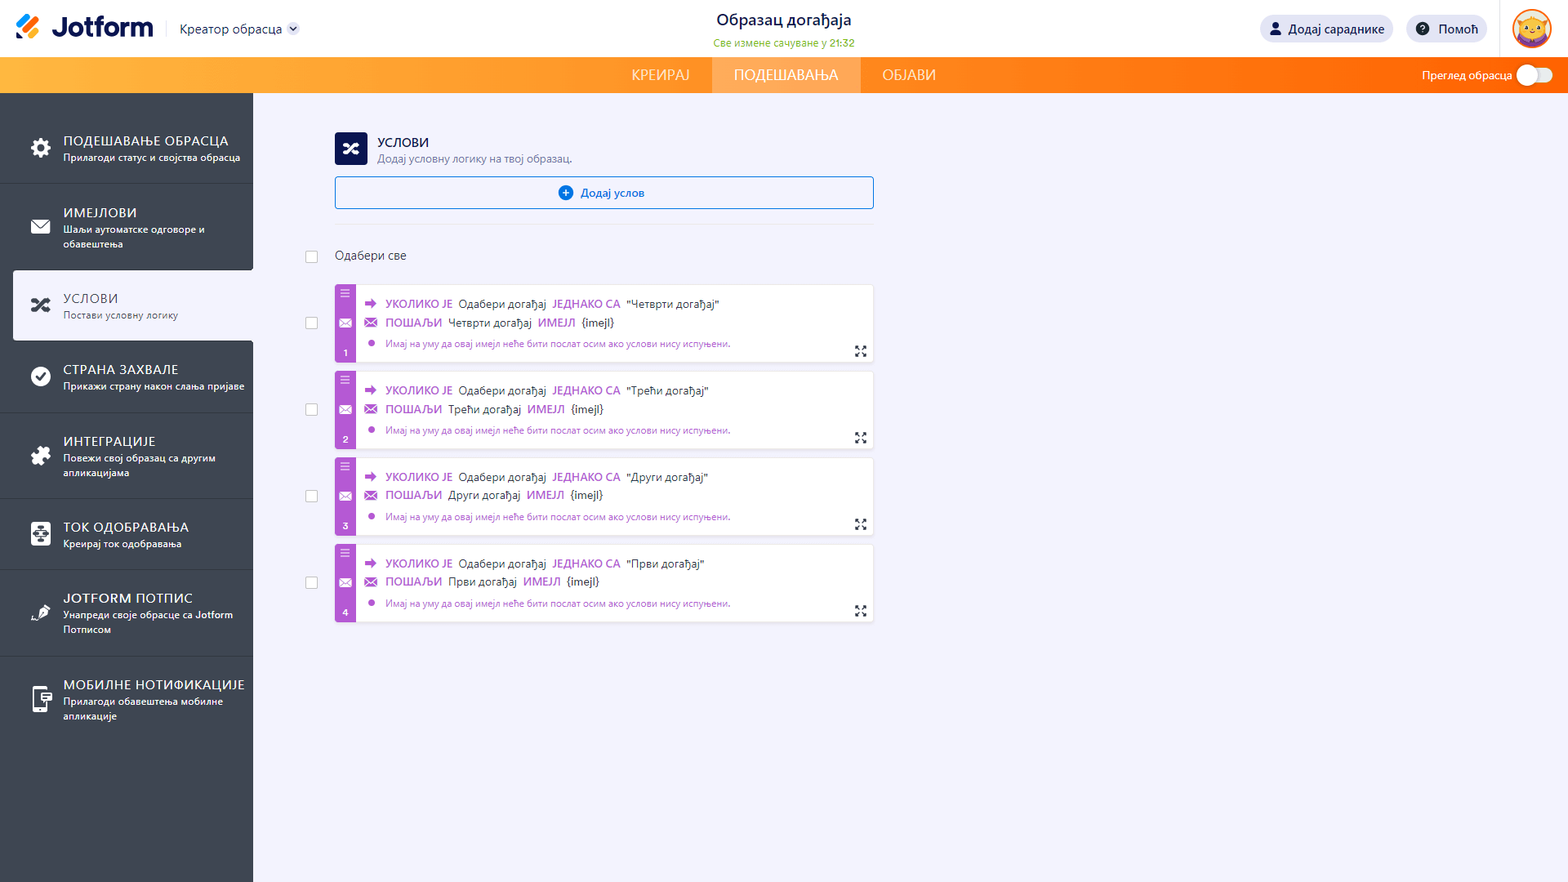This screenshot has height=882, width=1568.
Task: Check the box for condition 1
Action: click(311, 323)
